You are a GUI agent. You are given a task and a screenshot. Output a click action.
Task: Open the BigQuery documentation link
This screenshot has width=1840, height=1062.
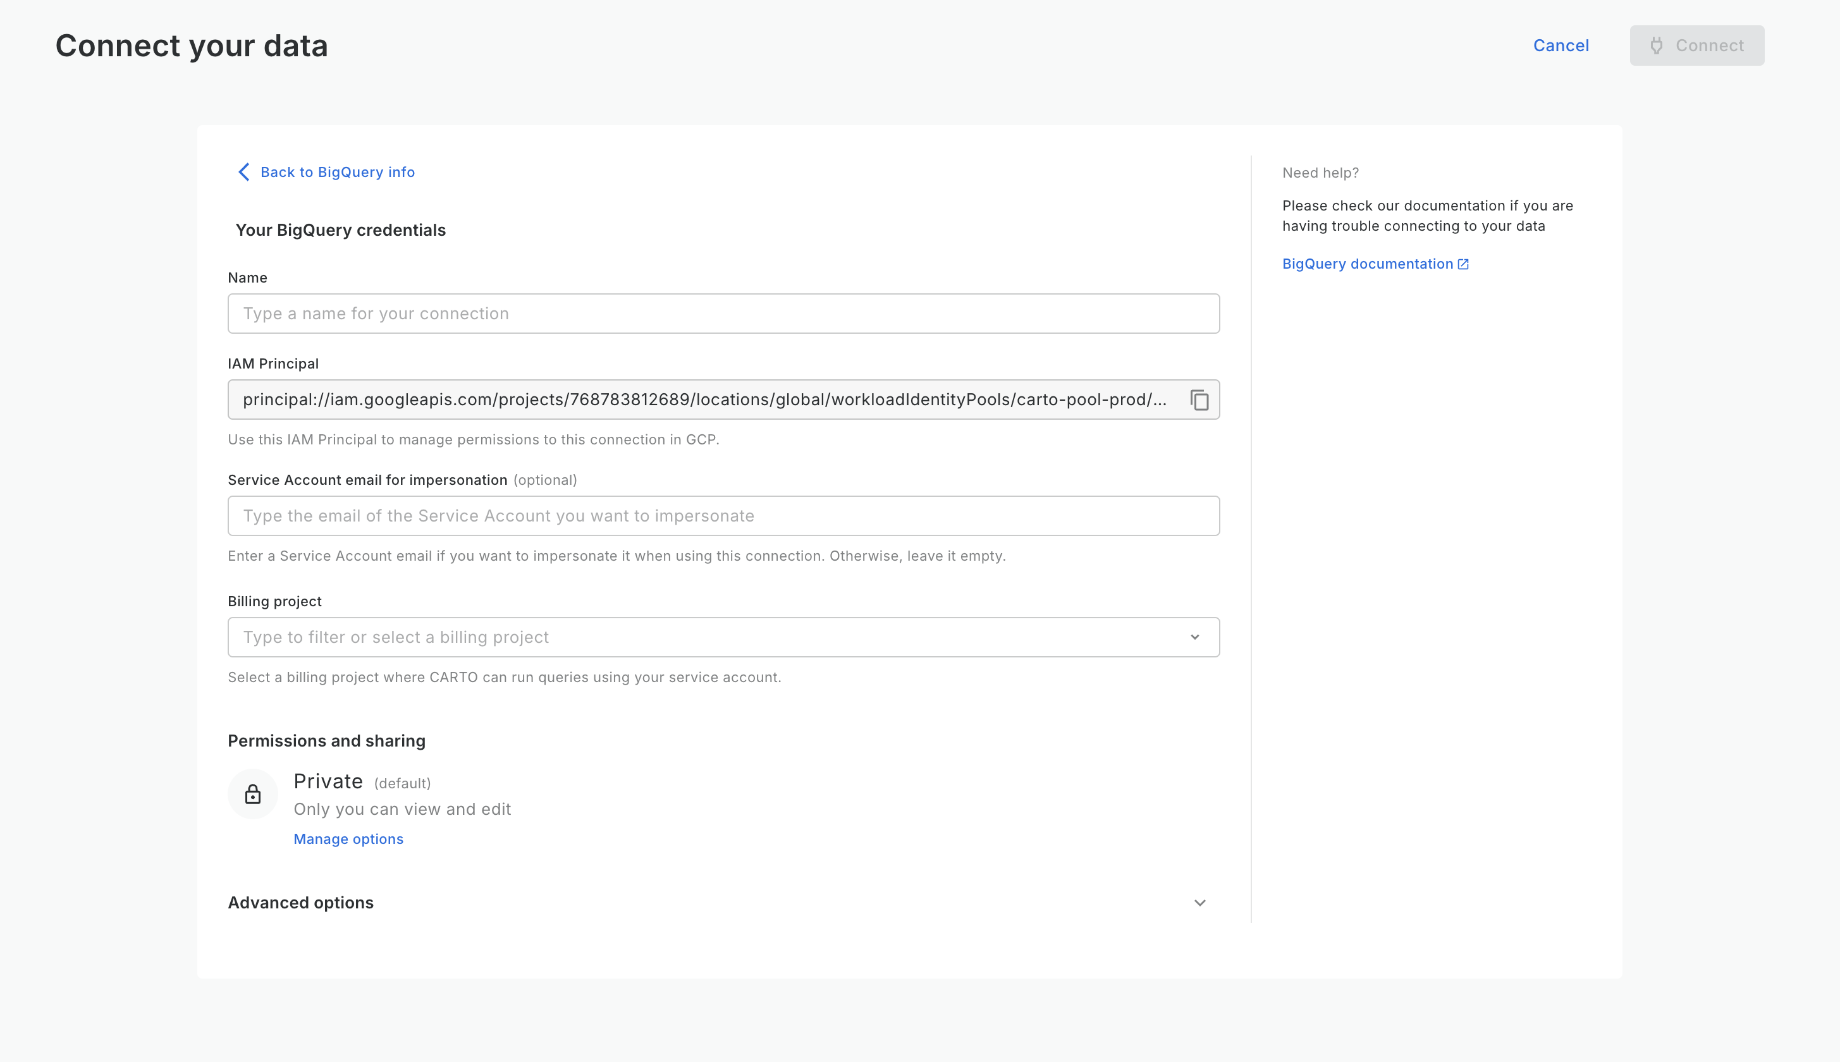1367,264
